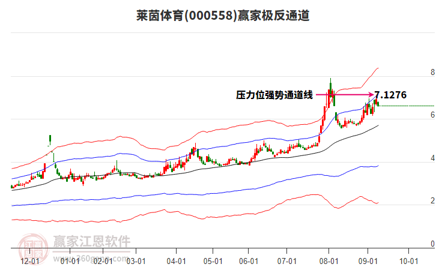Click the price axis label 6
This screenshot has width=436, height=270.
click(x=432, y=115)
